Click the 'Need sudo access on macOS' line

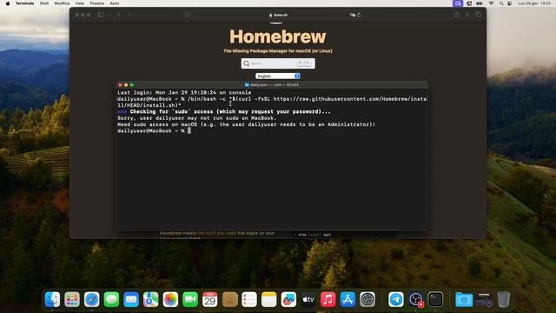tap(246, 124)
